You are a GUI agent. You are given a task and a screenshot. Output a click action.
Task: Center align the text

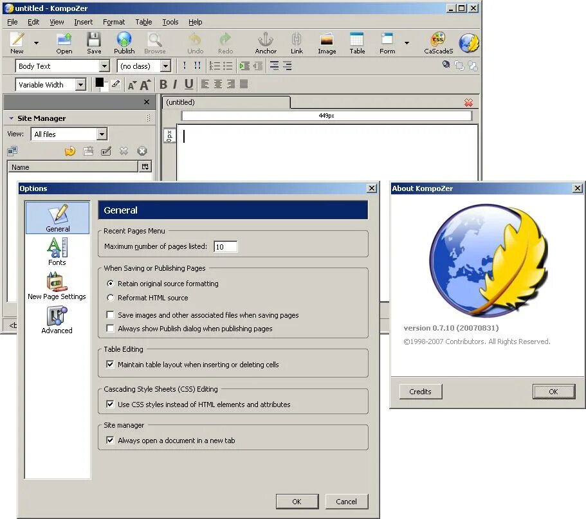(218, 84)
